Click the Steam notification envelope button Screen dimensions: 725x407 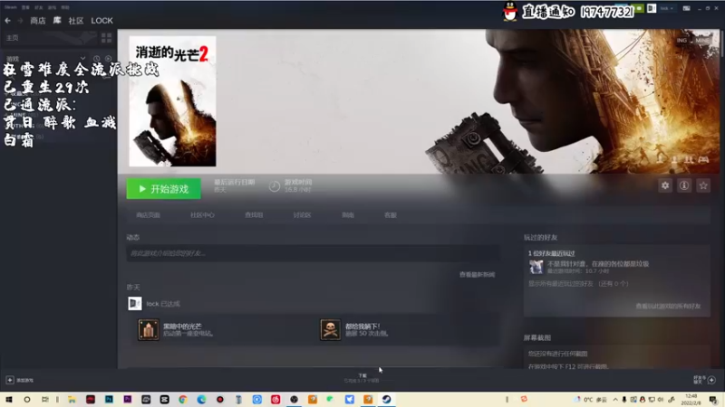pyautogui.click(x=640, y=8)
